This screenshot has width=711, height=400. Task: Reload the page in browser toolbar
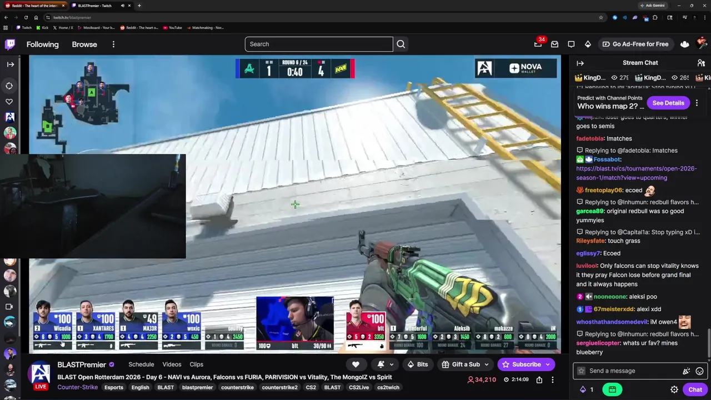[26, 17]
